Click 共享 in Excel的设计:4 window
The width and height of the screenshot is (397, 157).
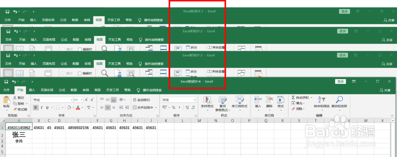point(385,90)
